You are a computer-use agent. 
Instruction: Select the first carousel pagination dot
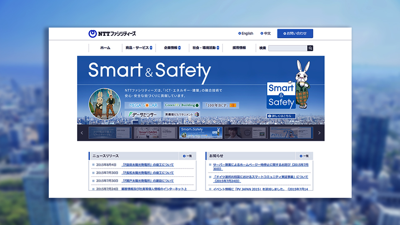pos(187,122)
